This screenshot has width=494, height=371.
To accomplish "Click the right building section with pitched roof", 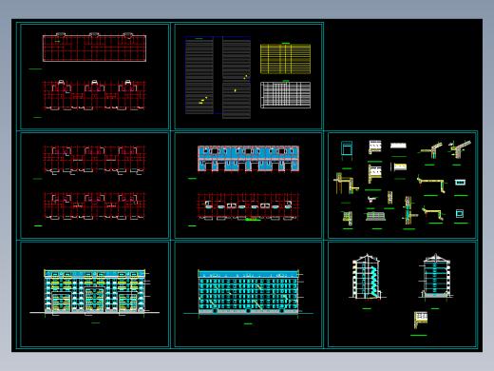I will [436, 276].
